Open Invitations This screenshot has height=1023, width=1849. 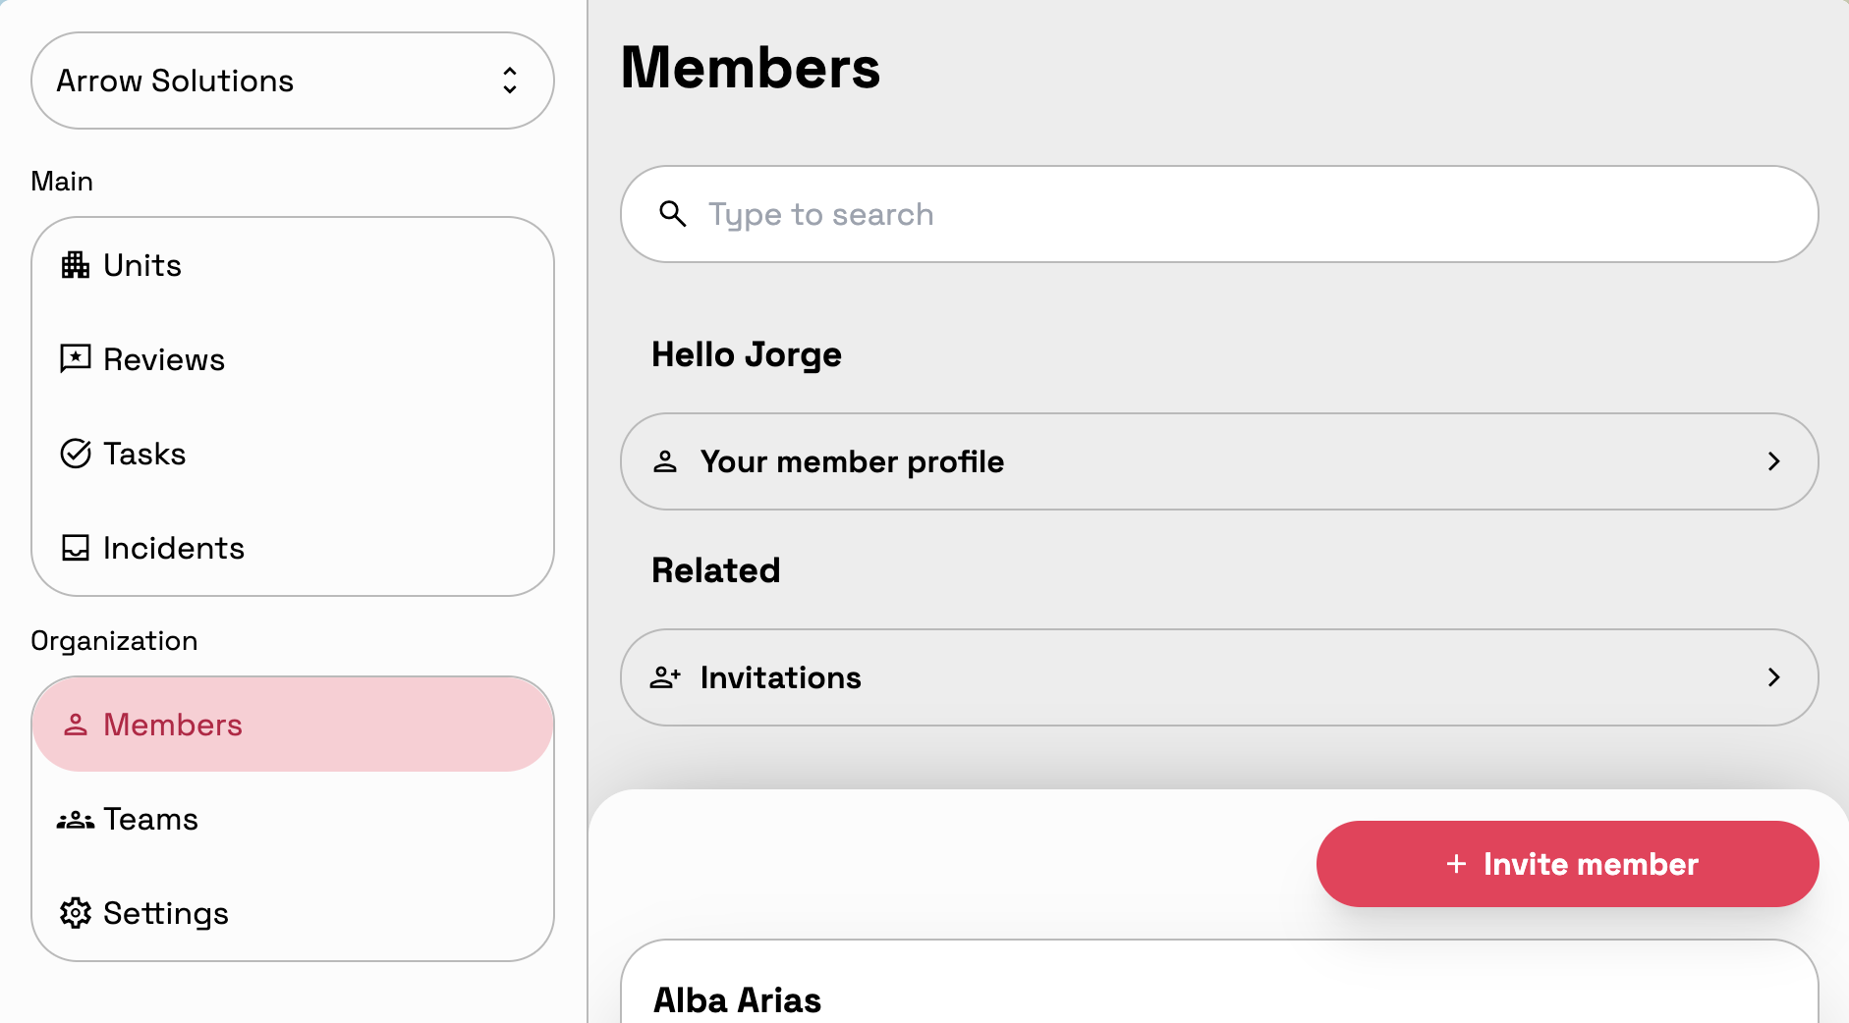pyautogui.click(x=1219, y=677)
